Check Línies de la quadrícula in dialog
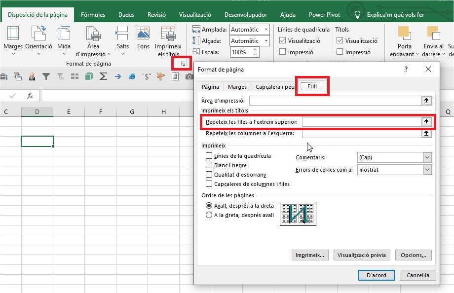Screen dimensions: 454x293 [x=209, y=156]
